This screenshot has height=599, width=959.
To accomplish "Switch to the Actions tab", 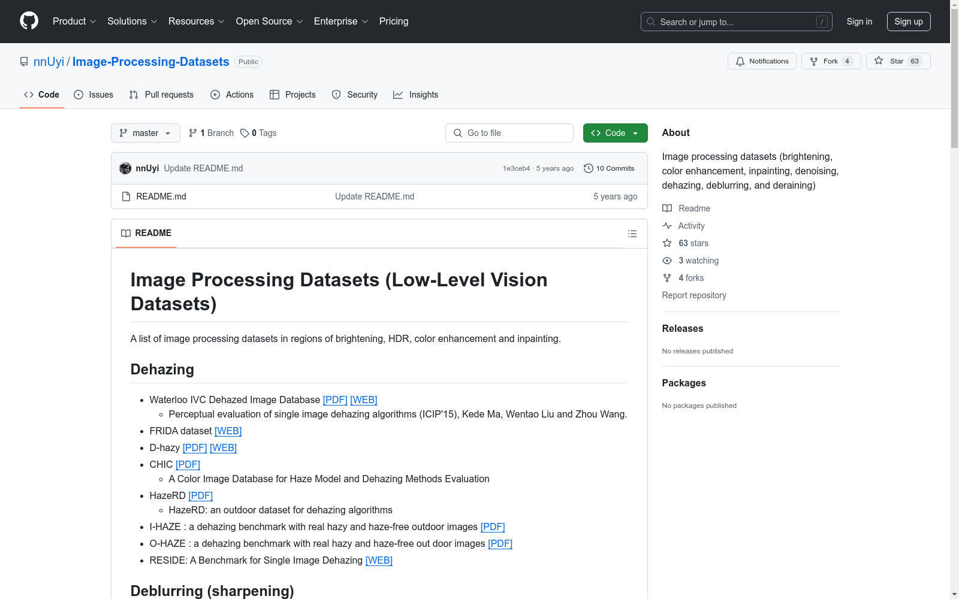I will click(x=232, y=95).
